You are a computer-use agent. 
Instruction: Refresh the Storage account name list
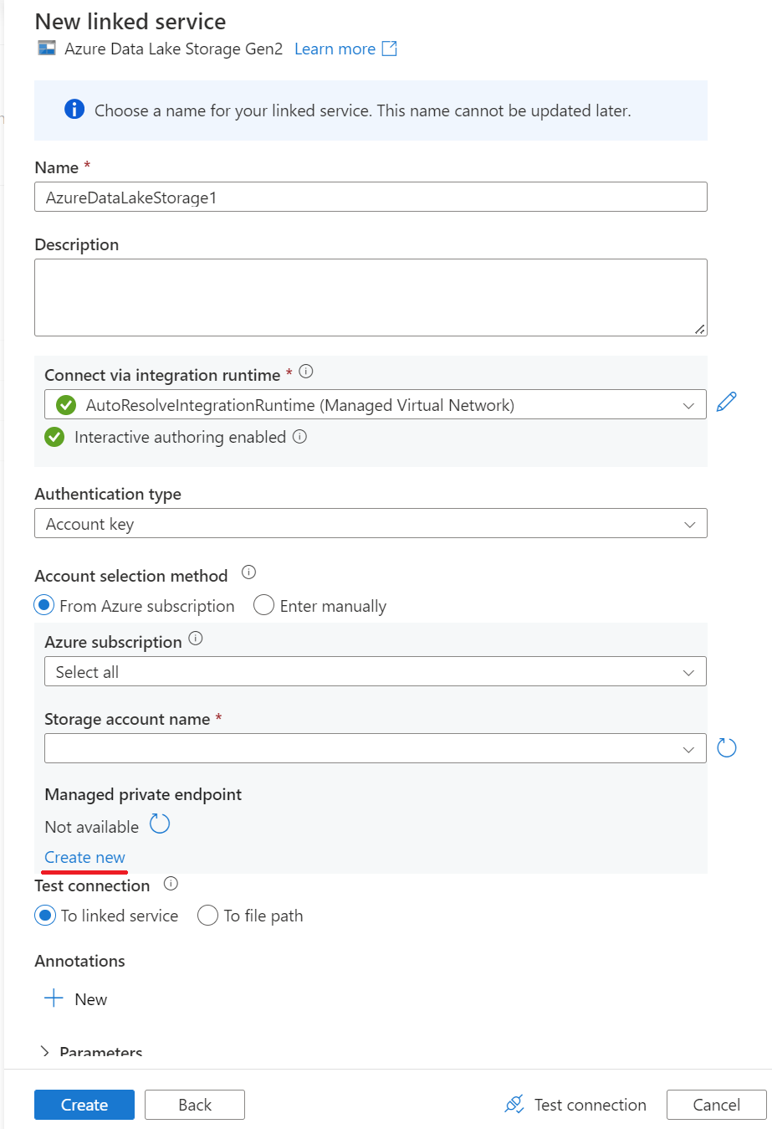point(726,747)
